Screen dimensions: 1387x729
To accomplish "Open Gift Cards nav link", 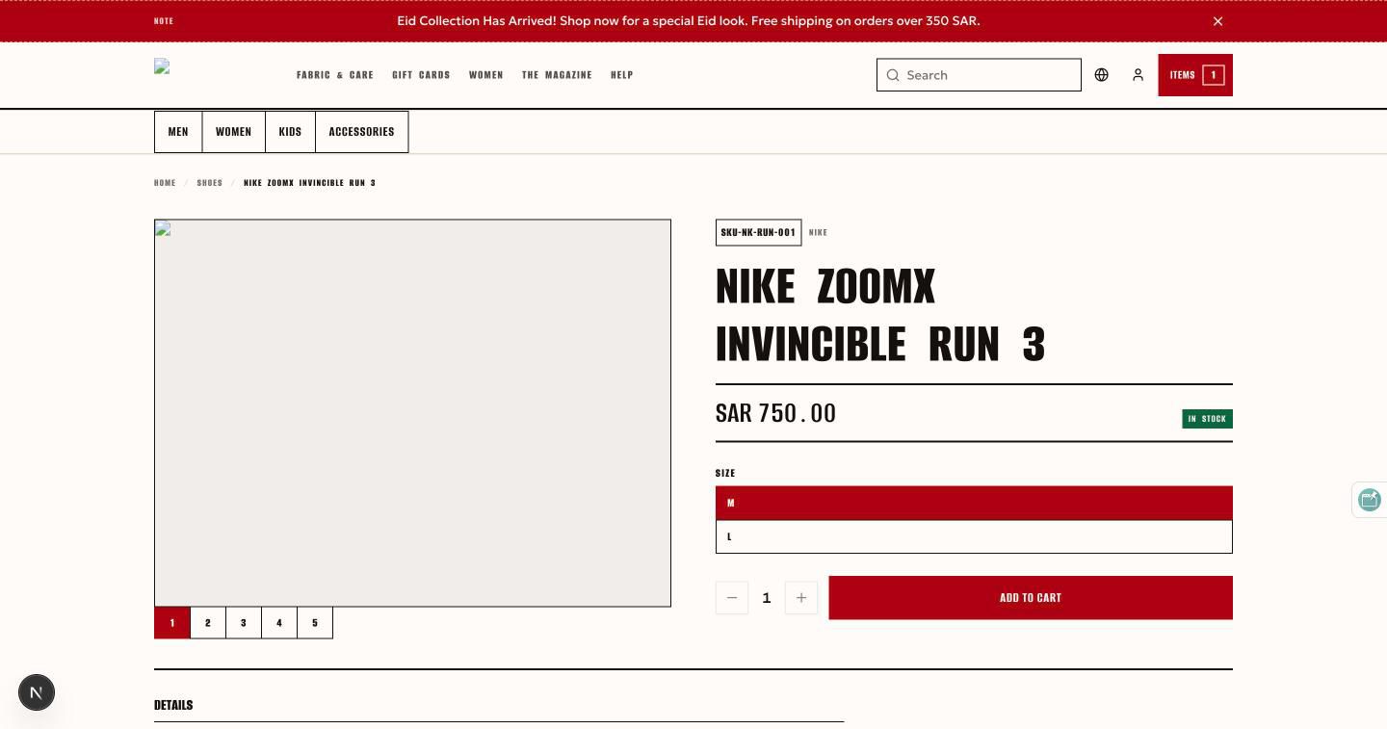I will 421,75.
